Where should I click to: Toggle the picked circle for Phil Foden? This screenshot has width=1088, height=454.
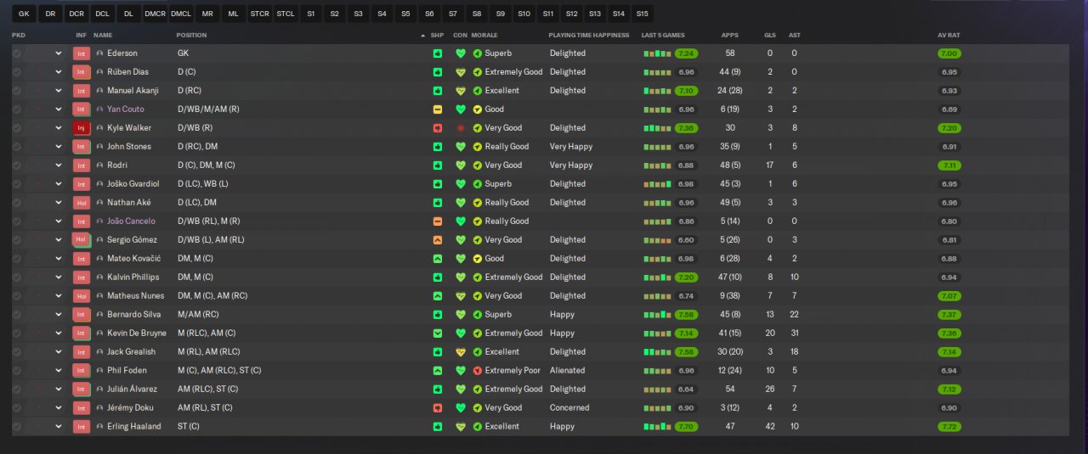click(x=17, y=370)
